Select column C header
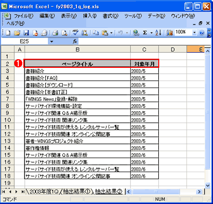 tap(145, 50)
